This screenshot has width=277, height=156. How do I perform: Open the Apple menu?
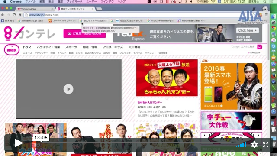click(5, 2)
